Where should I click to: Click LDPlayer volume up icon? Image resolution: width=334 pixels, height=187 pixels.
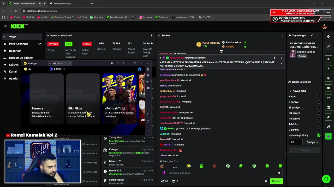[148, 82]
